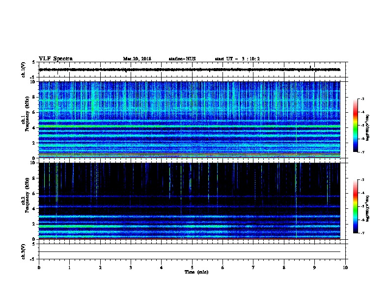Click the "VLF Spectra" plot title
The image size is (389, 300).
pyautogui.click(x=56, y=59)
